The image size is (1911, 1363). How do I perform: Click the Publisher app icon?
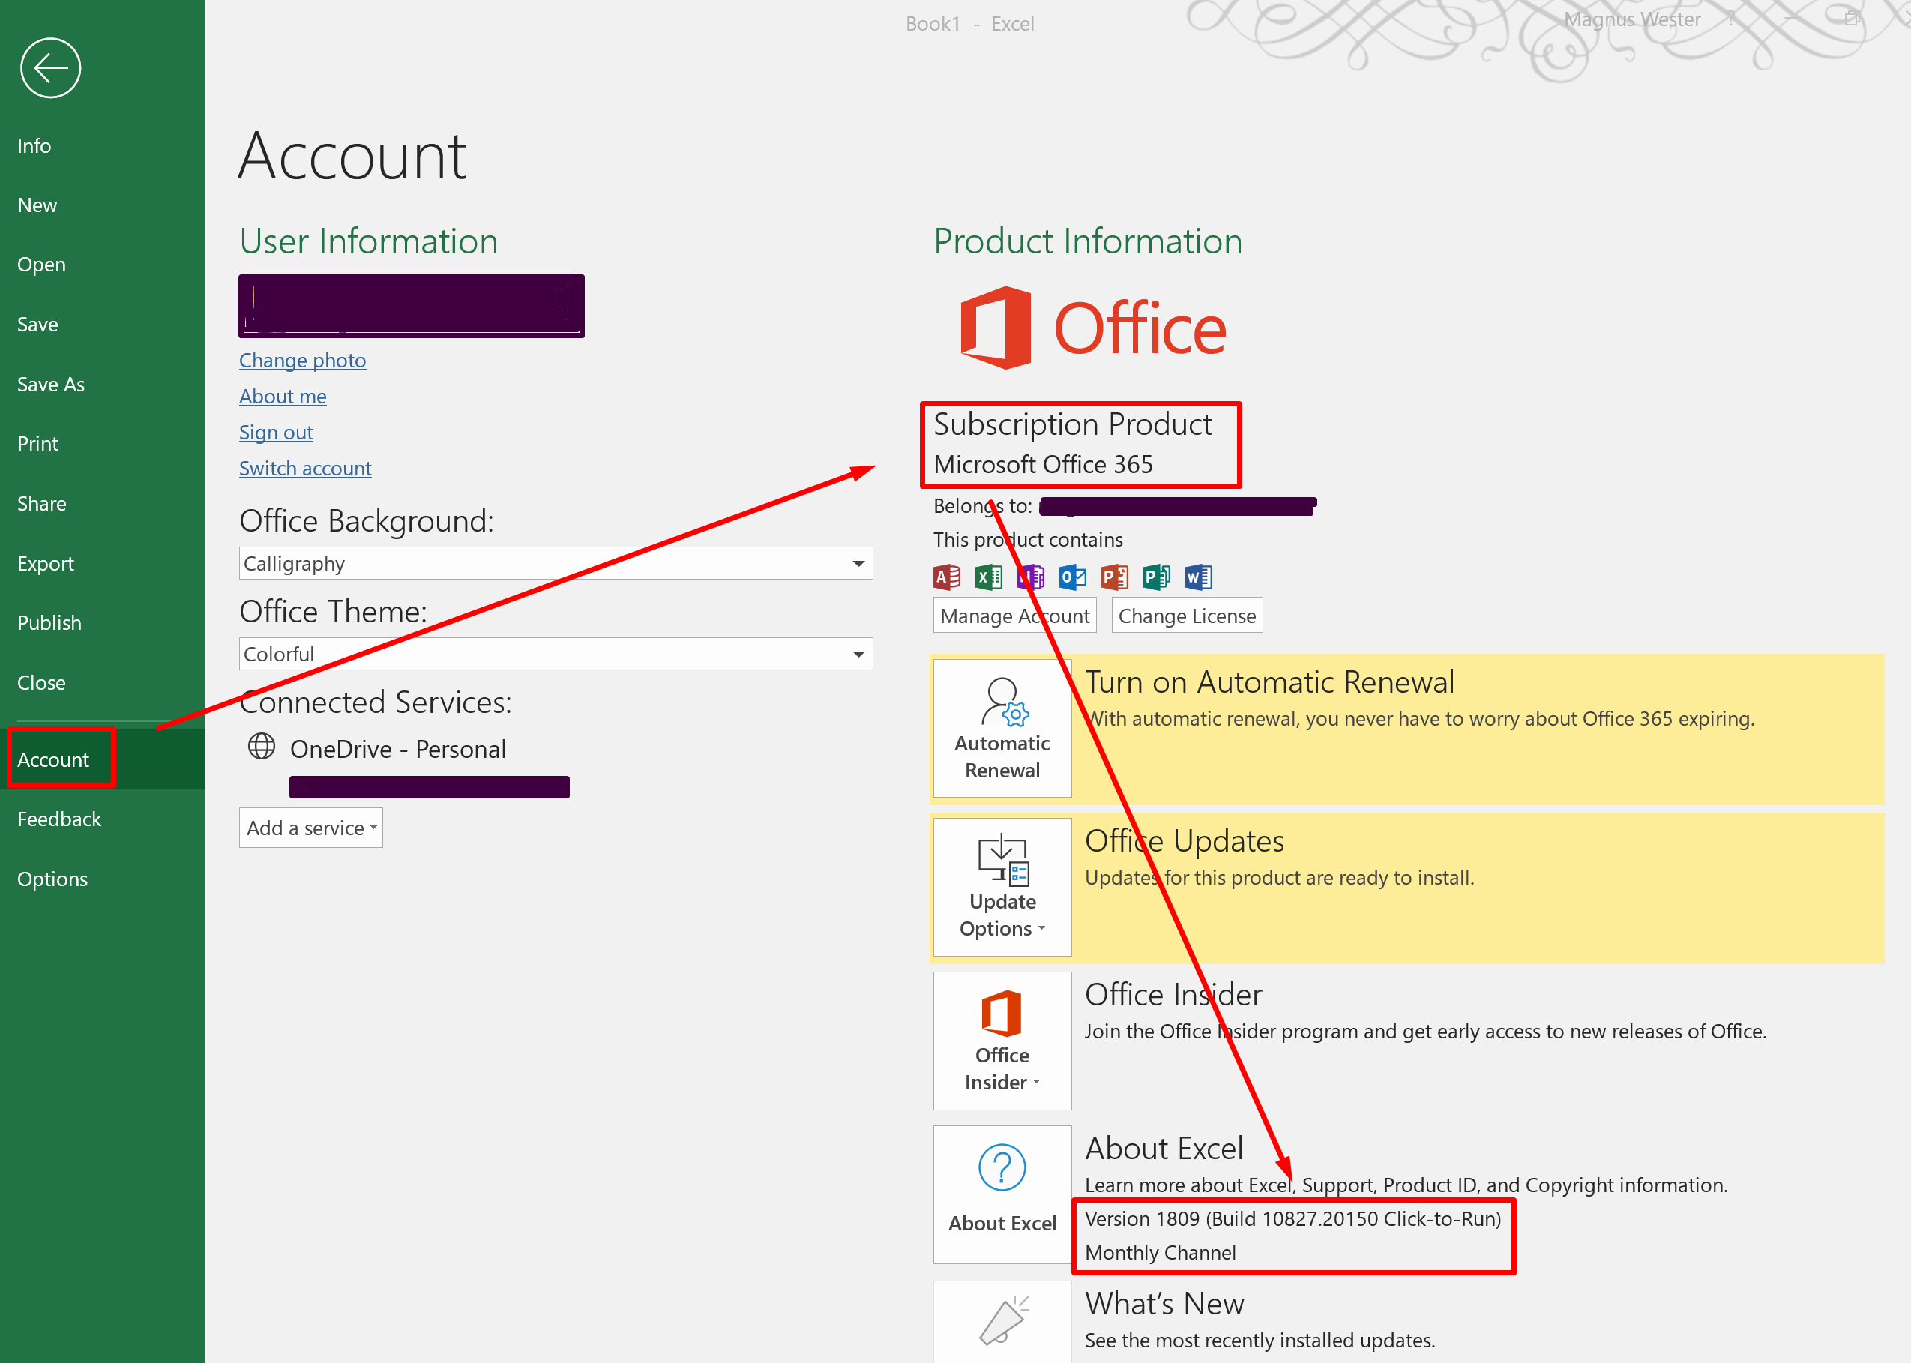(1155, 577)
